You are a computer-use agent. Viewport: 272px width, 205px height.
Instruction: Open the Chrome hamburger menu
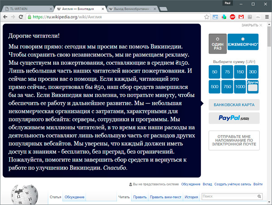266,17
